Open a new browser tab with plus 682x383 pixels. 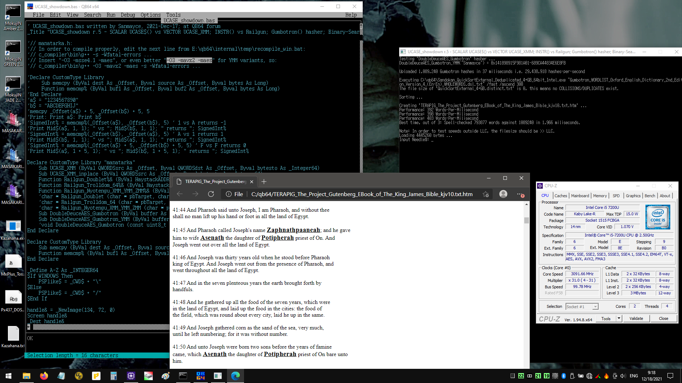click(264, 182)
